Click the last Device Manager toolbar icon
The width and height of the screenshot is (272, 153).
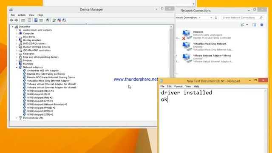[64, 20]
